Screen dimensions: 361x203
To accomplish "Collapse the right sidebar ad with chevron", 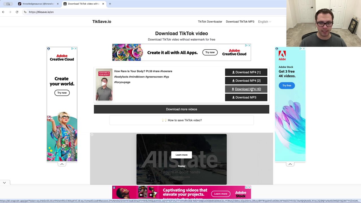I will pyautogui.click(x=290, y=164).
